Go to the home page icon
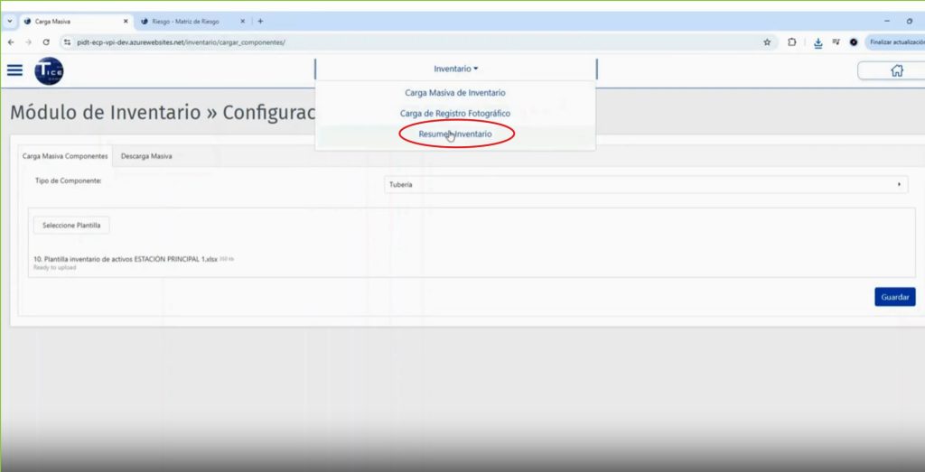Viewport: 925px width, 472px height. pos(896,70)
